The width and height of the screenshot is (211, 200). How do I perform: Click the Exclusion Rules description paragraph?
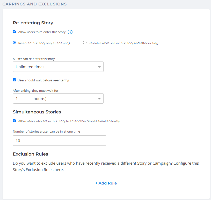point(106,167)
